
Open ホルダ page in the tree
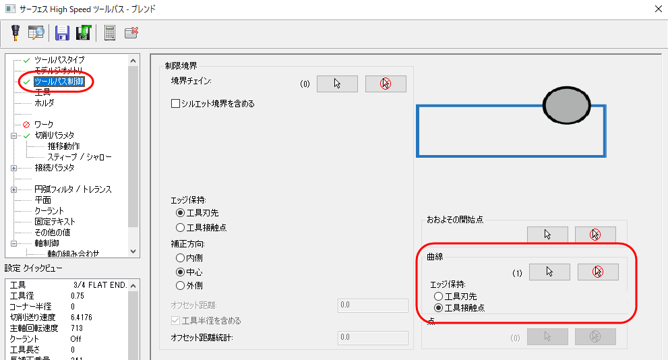point(44,102)
